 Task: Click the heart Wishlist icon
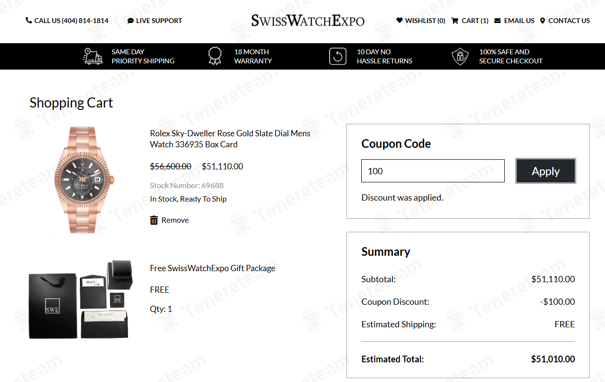tap(400, 20)
